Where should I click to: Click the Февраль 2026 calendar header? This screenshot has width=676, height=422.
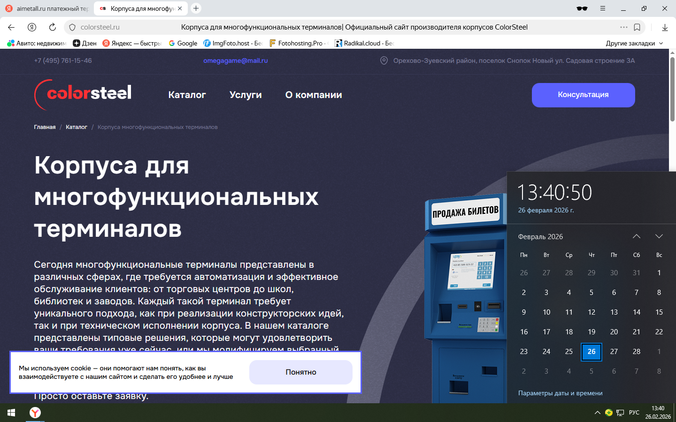pos(540,237)
